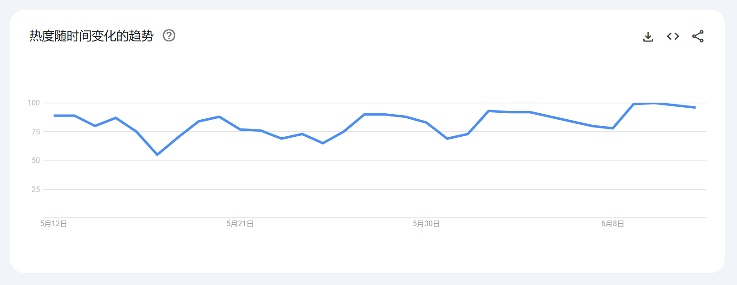Click the 5月12日 date label
The image size is (737, 285).
(54, 224)
